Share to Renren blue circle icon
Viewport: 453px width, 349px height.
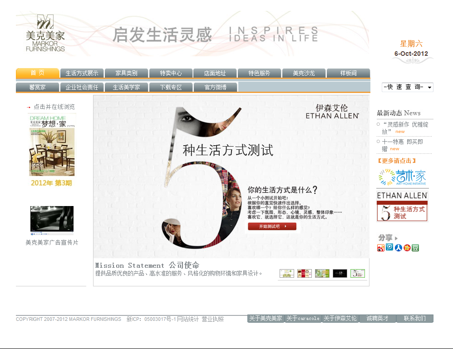click(399, 248)
